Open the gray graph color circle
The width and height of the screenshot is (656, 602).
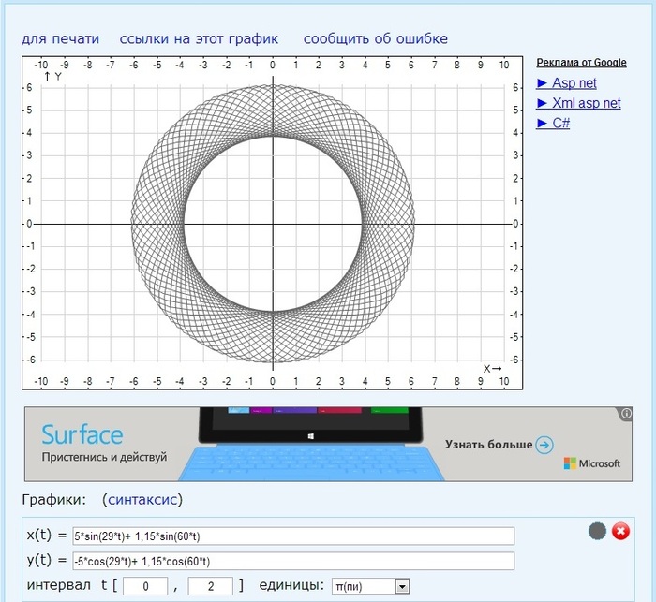(597, 532)
